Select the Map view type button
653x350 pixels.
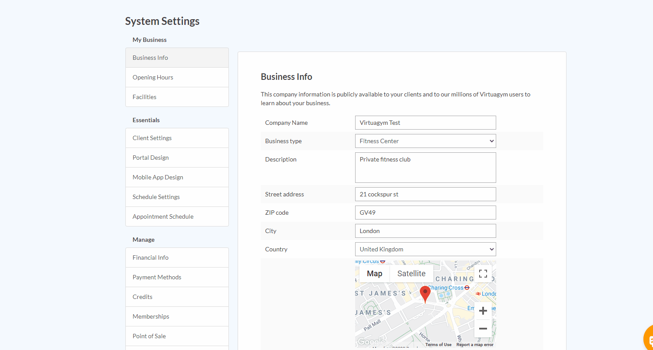374,274
